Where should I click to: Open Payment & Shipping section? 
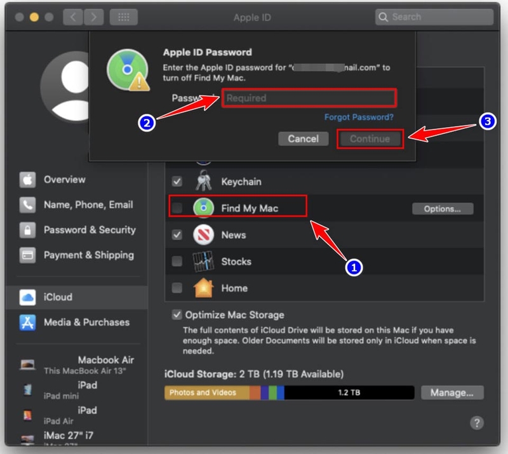[77, 255]
